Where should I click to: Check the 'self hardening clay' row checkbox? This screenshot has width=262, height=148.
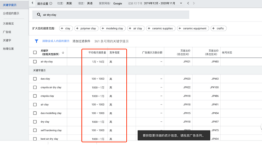point(35,130)
